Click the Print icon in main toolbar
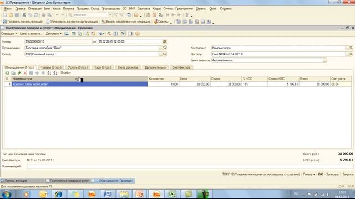This screenshot has width=355, height=199. pyautogui.click(x=43, y=15)
